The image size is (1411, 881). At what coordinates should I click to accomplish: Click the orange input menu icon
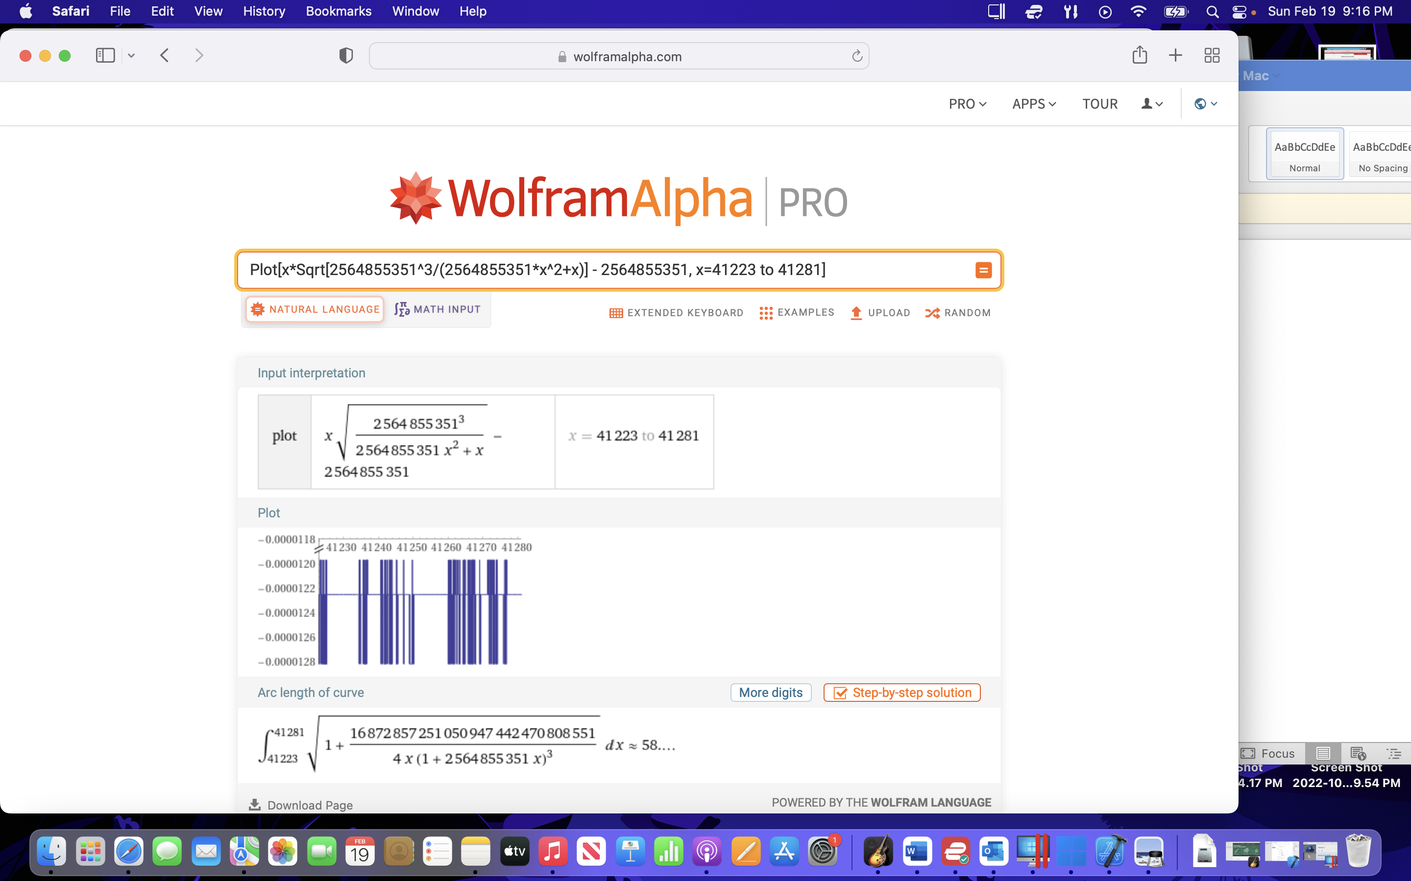[983, 270]
